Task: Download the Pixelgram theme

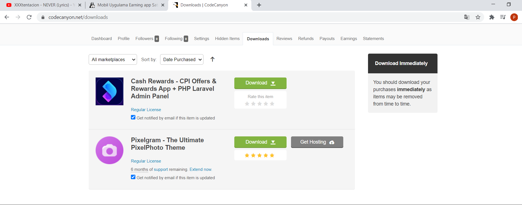Action: click(260, 142)
